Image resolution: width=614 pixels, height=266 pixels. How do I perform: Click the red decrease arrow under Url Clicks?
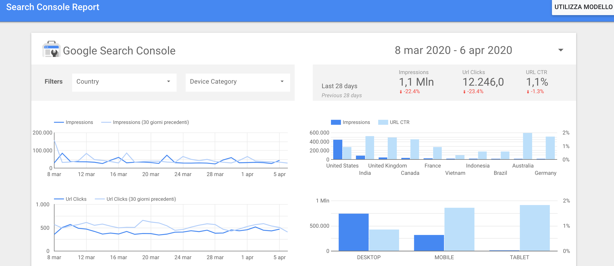(x=465, y=92)
